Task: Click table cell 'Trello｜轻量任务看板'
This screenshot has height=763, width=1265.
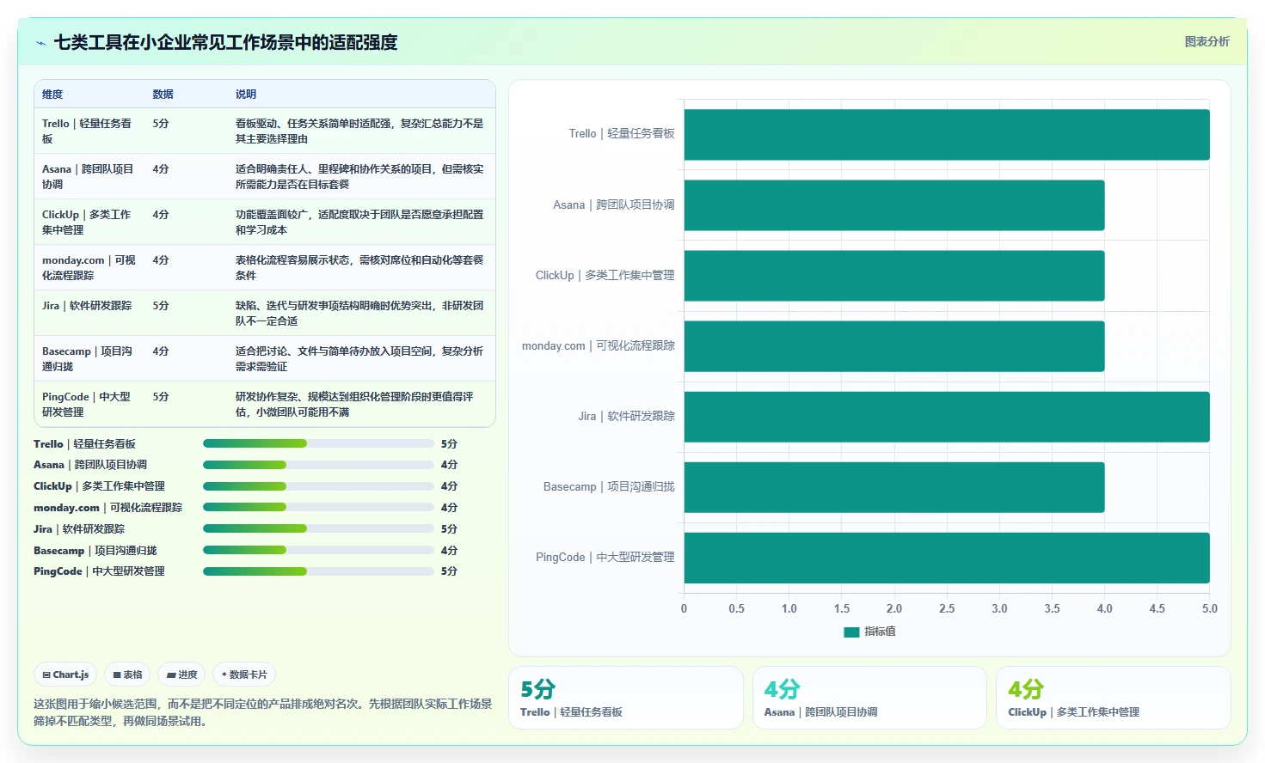Action: (x=88, y=131)
